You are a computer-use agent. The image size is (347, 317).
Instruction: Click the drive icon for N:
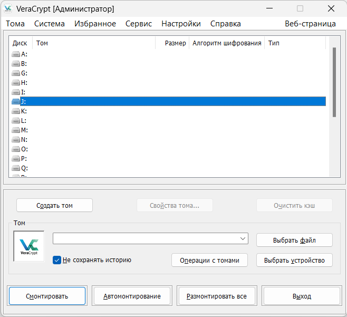[16, 140]
